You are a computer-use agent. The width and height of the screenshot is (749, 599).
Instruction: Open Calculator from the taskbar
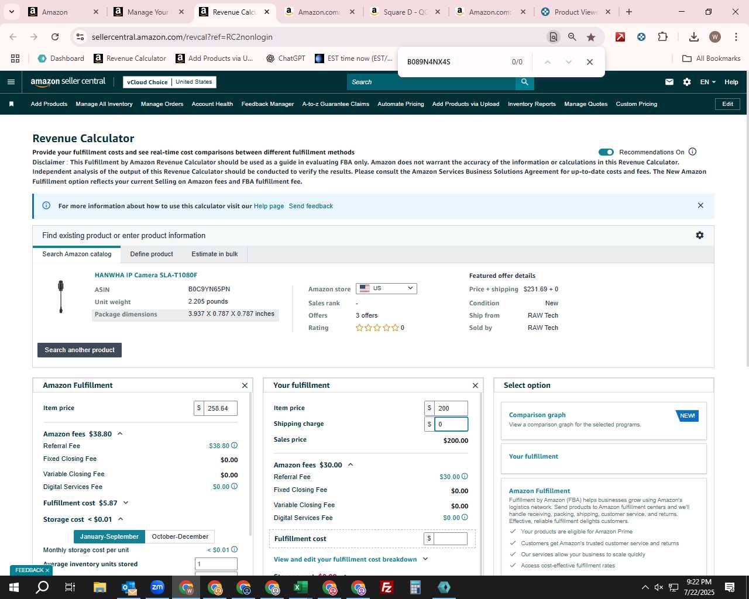[415, 587]
